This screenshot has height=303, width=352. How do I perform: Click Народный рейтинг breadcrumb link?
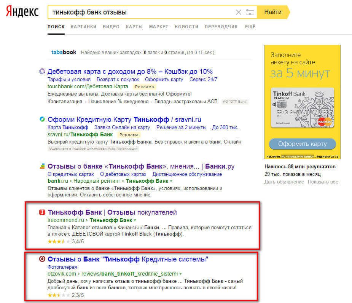pyautogui.click(x=97, y=181)
